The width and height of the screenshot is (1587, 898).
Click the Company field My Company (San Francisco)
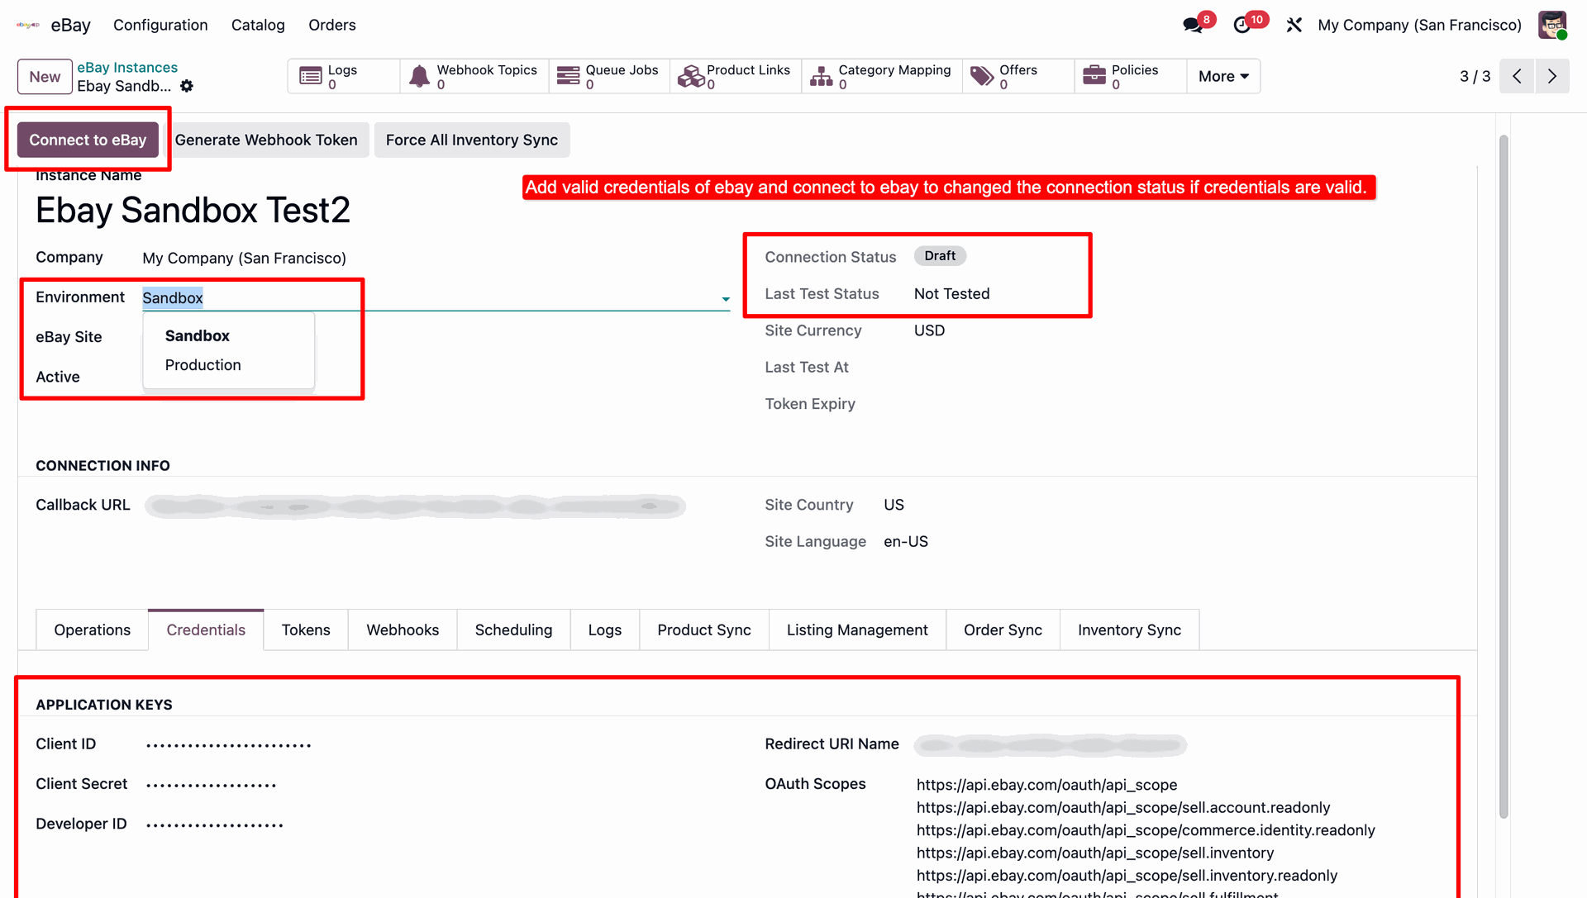[x=244, y=259]
